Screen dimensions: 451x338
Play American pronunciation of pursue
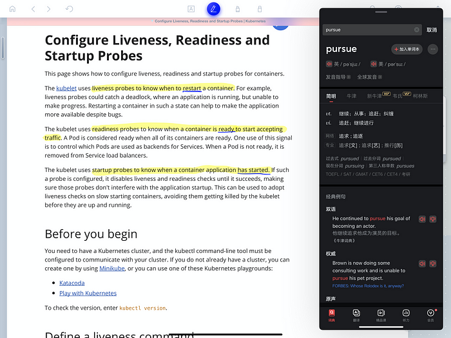(373, 64)
